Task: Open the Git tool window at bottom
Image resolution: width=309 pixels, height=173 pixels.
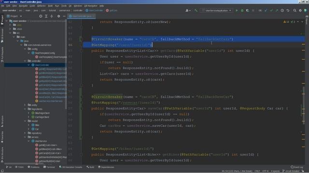Action: (9, 167)
